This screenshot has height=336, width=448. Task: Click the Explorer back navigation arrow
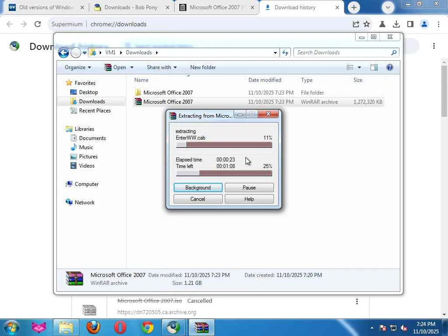click(63, 52)
